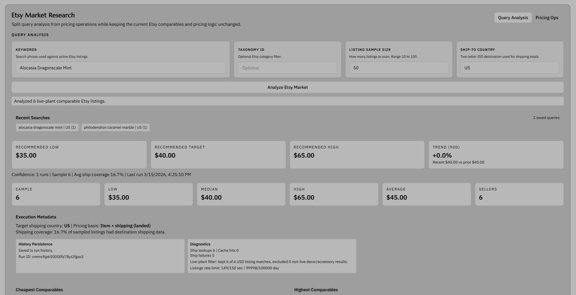
Task: Click the Diagnostics panel
Action: click(x=272, y=256)
